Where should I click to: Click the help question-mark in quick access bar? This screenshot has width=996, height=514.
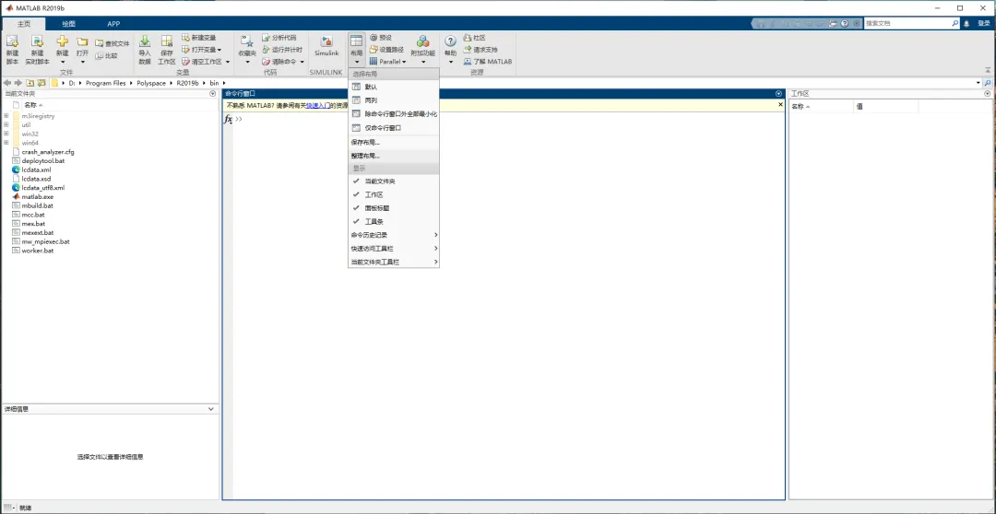845,23
